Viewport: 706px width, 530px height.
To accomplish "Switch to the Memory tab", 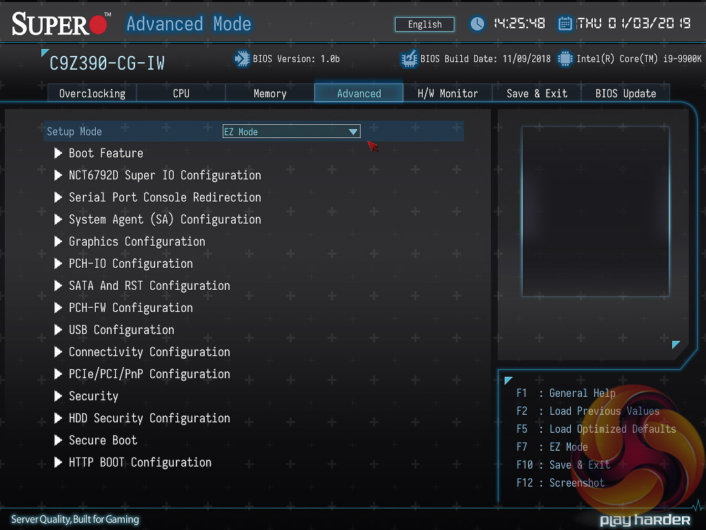I will [270, 93].
